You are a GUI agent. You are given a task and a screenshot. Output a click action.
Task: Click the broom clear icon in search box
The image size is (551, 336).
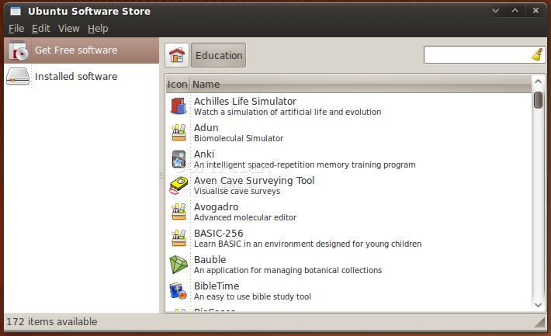[x=537, y=55]
